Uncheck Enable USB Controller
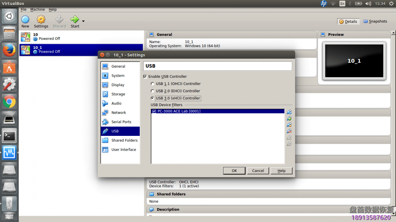Viewport: 396px width, 222px height. (145, 76)
